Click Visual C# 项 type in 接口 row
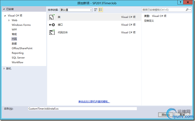This screenshot has height=121, width=195. click(128, 25)
